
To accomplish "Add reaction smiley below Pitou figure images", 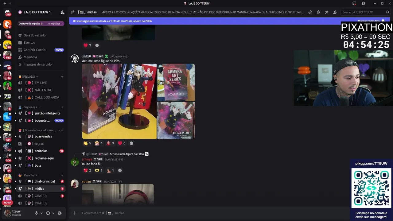I will (x=131, y=143).
